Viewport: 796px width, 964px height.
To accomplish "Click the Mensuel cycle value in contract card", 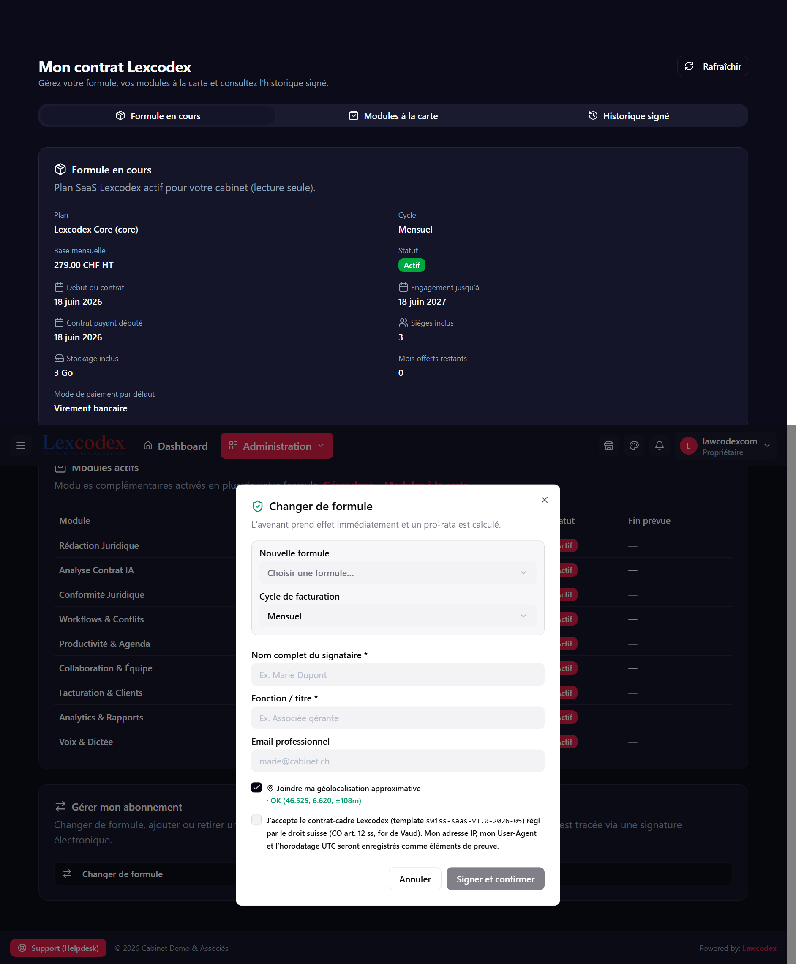I will tap(415, 230).
